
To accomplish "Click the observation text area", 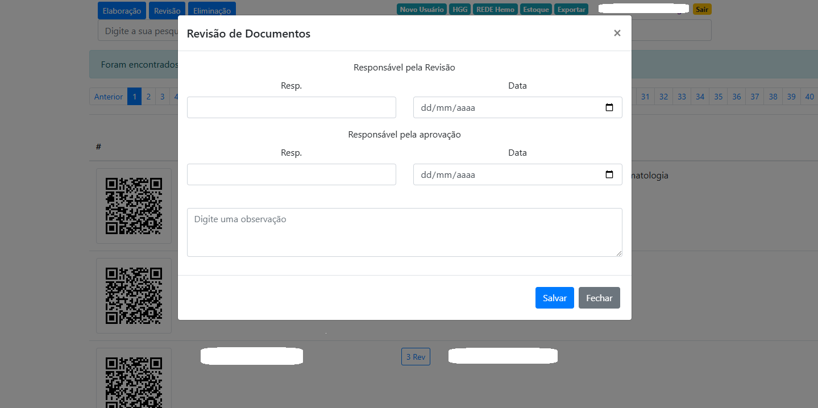I will 405,232.
